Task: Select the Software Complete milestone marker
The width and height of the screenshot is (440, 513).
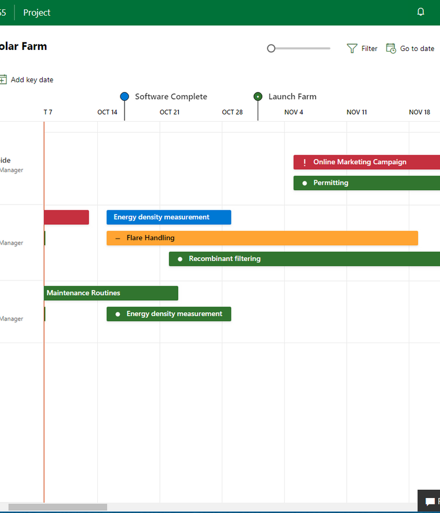Action: (x=124, y=97)
